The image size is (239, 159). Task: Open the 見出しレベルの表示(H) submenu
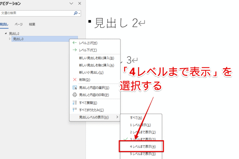click(95, 117)
